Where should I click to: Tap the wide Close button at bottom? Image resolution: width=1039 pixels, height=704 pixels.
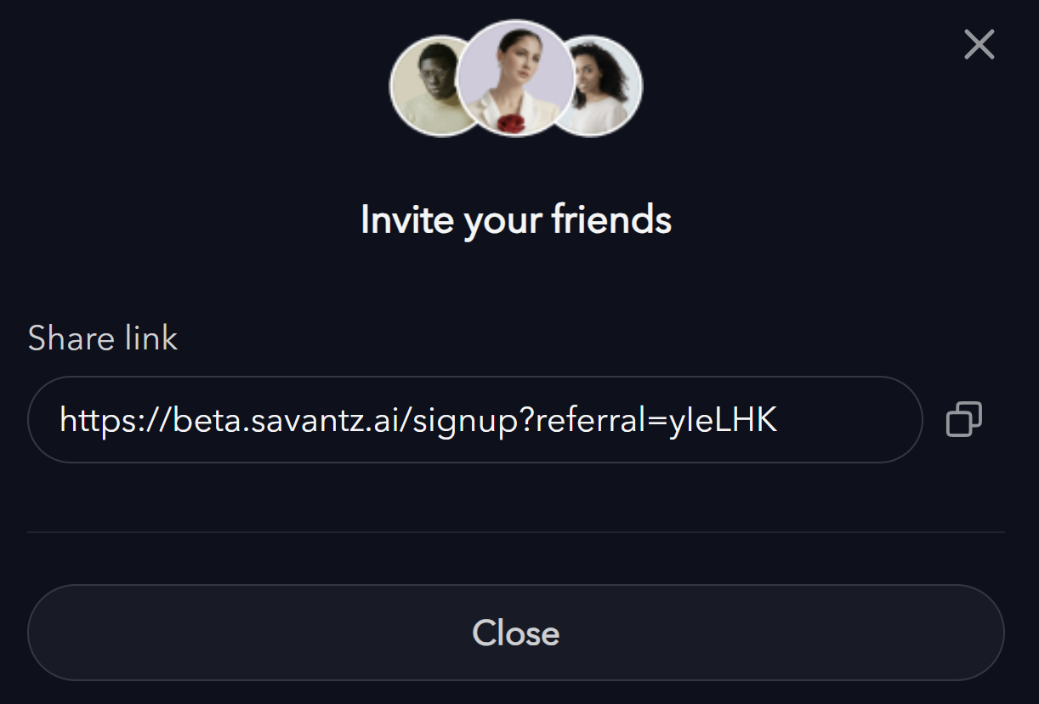pos(516,633)
